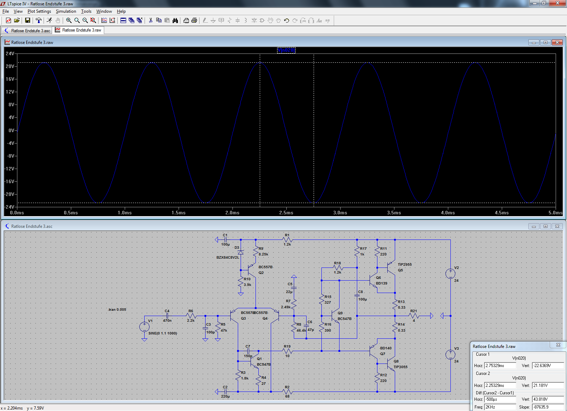Maximize the Ratlose Endstufe 3.raw plot window
Image resolution: width=567 pixels, height=411 pixels.
[x=545, y=42]
